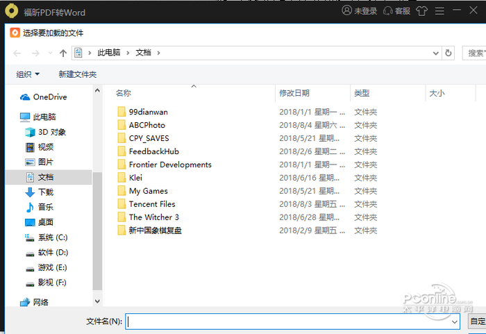The height and width of the screenshot is (334, 486).
Task: Click sidebar scrollbar down arrow
Action: (x=97, y=301)
